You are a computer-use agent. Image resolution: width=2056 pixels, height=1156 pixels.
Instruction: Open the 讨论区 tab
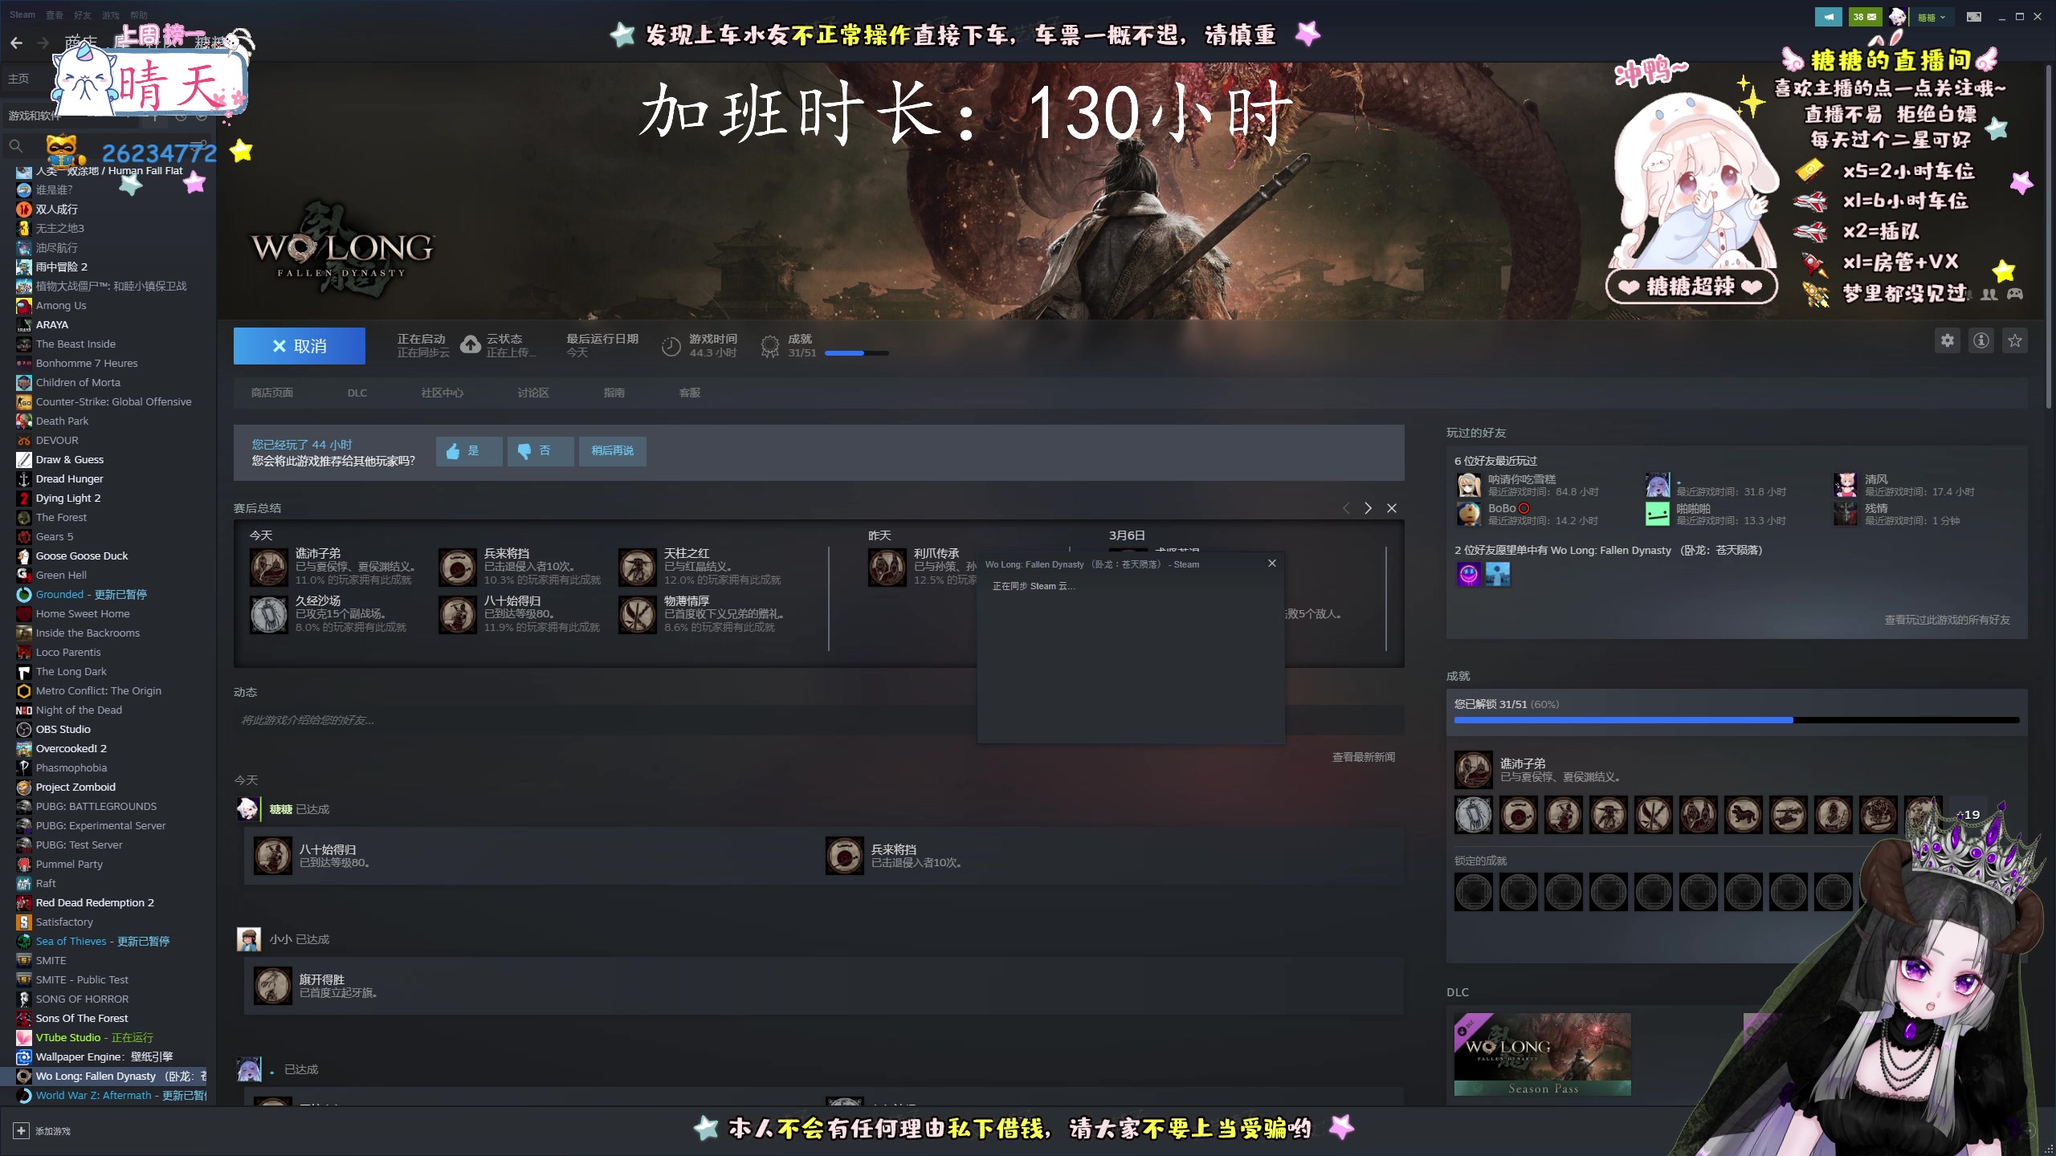pyautogui.click(x=533, y=393)
